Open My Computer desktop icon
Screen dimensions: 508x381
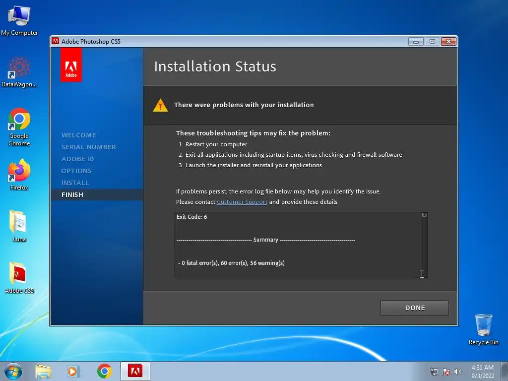pos(19,21)
